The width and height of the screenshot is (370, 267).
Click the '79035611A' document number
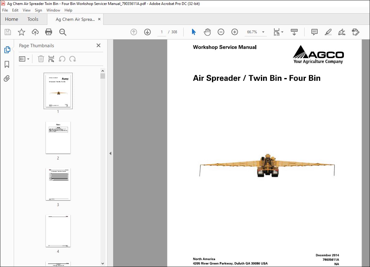click(331, 260)
